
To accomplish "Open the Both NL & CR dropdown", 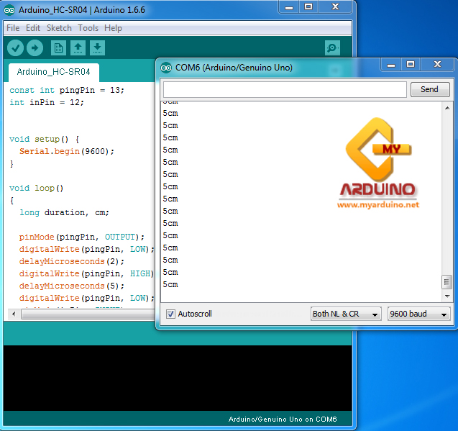I will pos(346,314).
